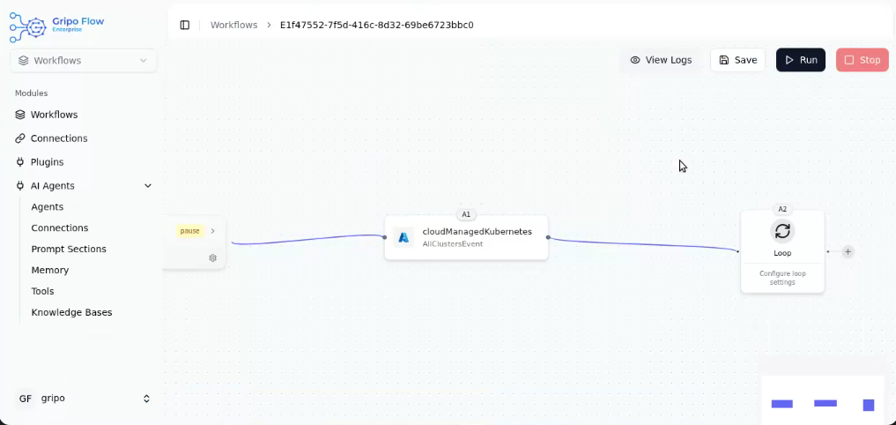Viewport: 896px width, 425px height.
Task: Click the Save button
Action: pyautogui.click(x=737, y=60)
